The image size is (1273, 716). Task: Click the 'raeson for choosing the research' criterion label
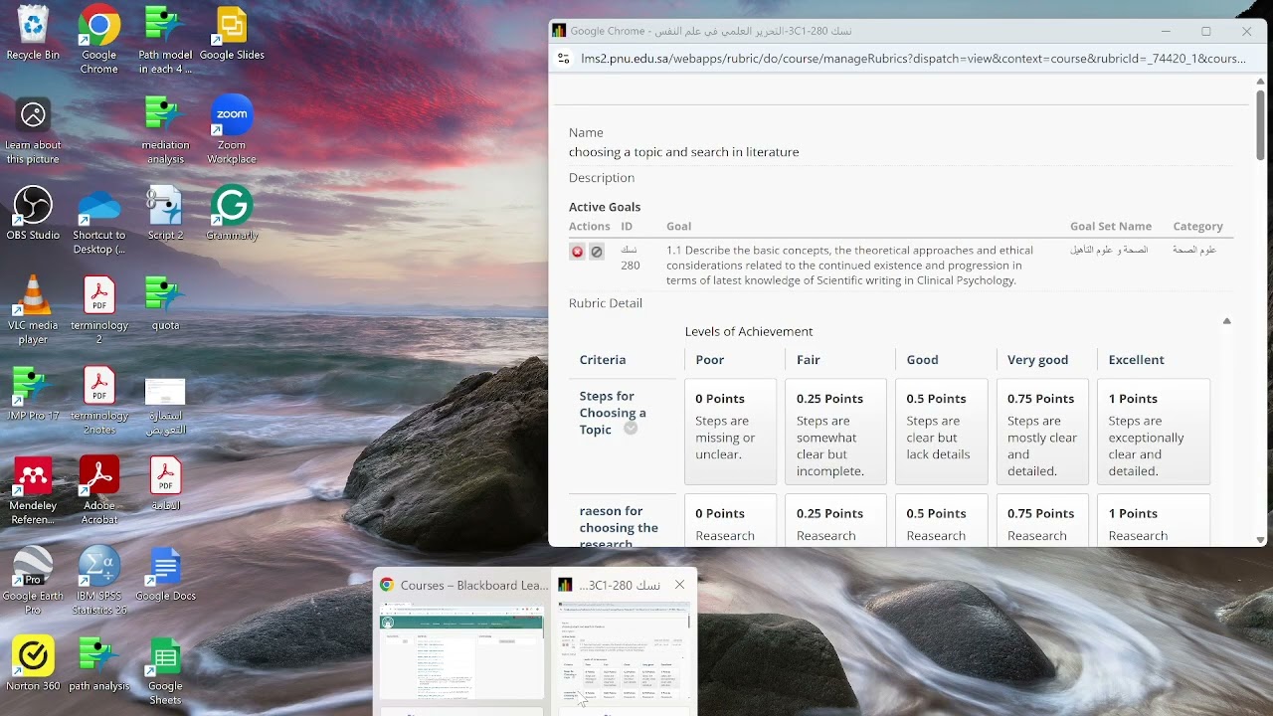tap(619, 528)
